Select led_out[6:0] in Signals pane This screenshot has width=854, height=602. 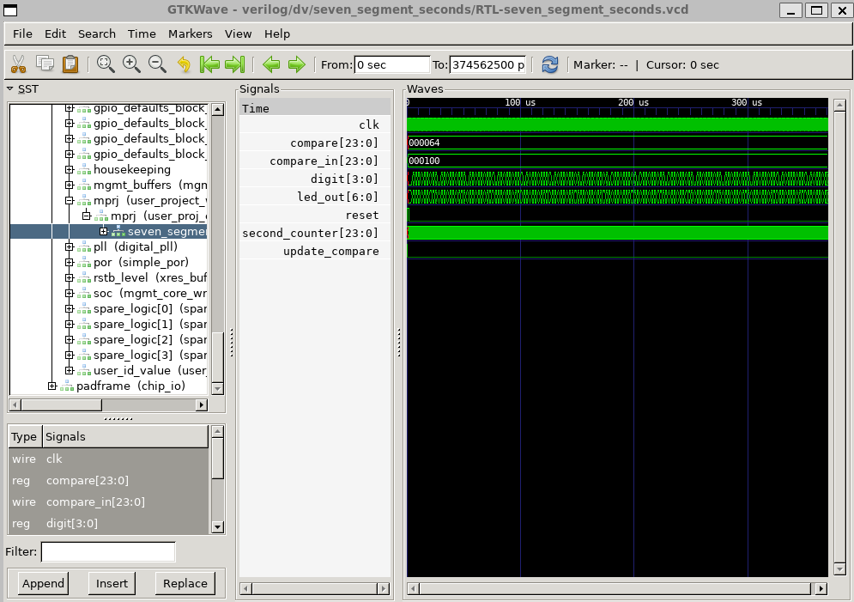pos(337,197)
